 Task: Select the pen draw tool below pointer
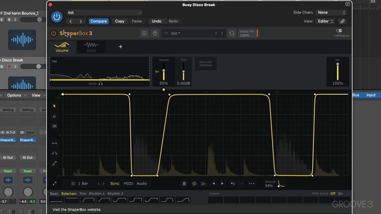54,117
